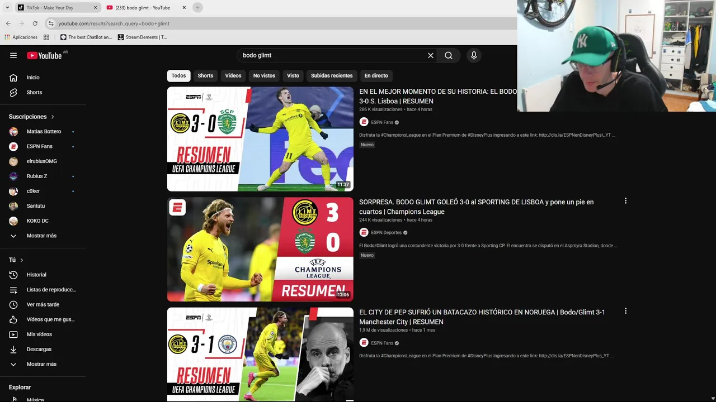This screenshot has height=402, width=716.
Task: Go to YouTube home via the logo
Action: [44, 55]
